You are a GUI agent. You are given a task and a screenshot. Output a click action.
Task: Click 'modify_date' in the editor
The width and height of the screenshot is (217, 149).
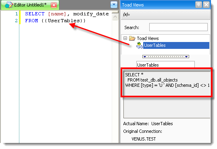click(91, 14)
